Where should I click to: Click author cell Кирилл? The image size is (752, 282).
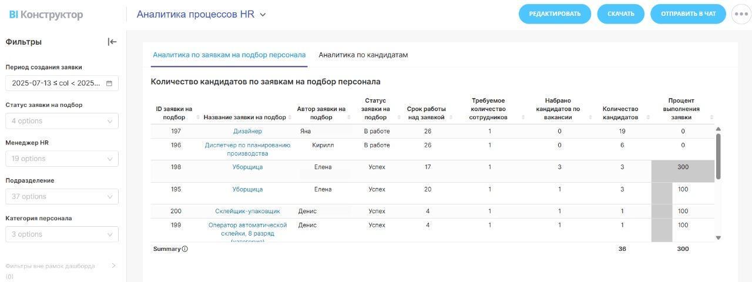323,146
